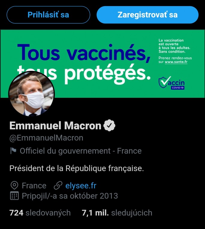
Task: Open the elysee.fr website link
Action: tap(81, 185)
